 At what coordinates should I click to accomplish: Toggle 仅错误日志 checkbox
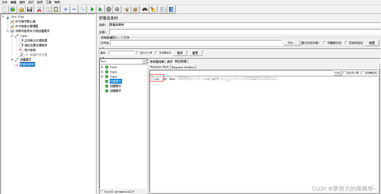pos(325,43)
